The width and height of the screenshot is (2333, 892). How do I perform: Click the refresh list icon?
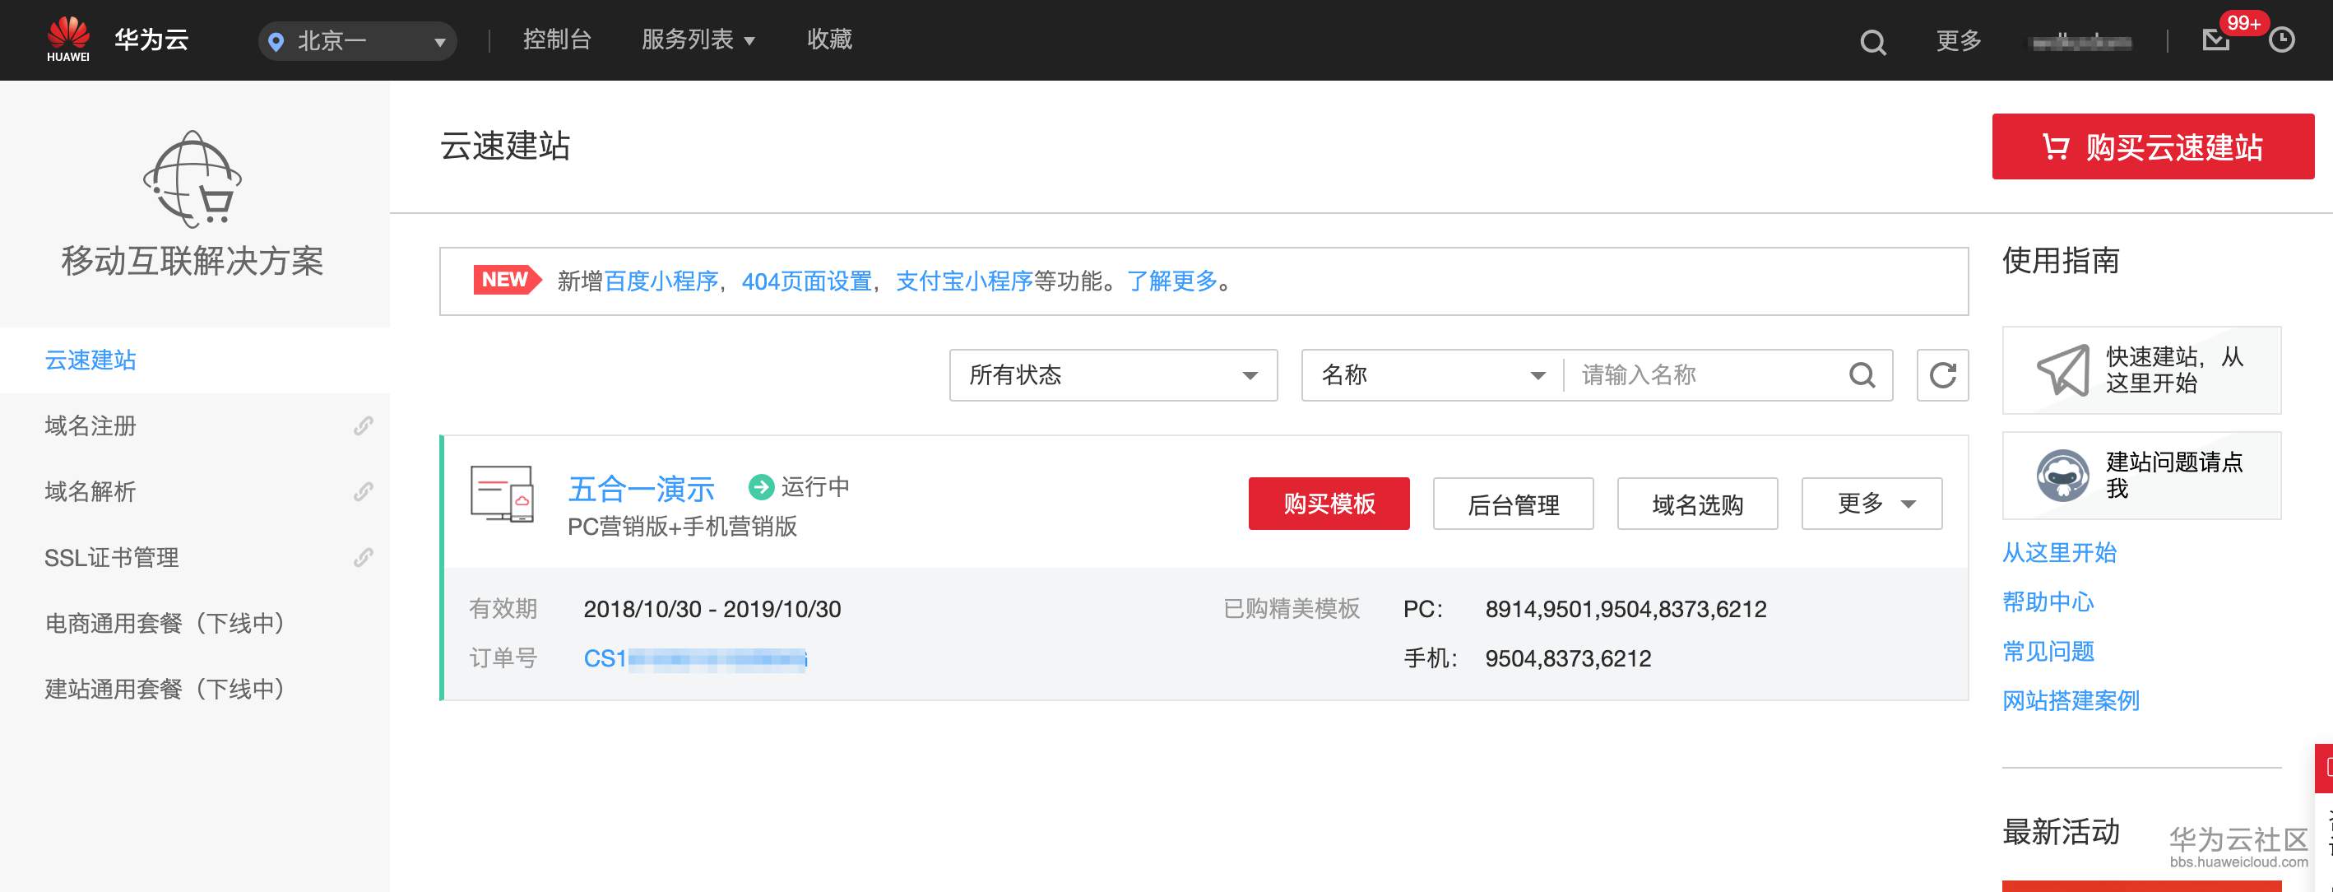(1941, 375)
